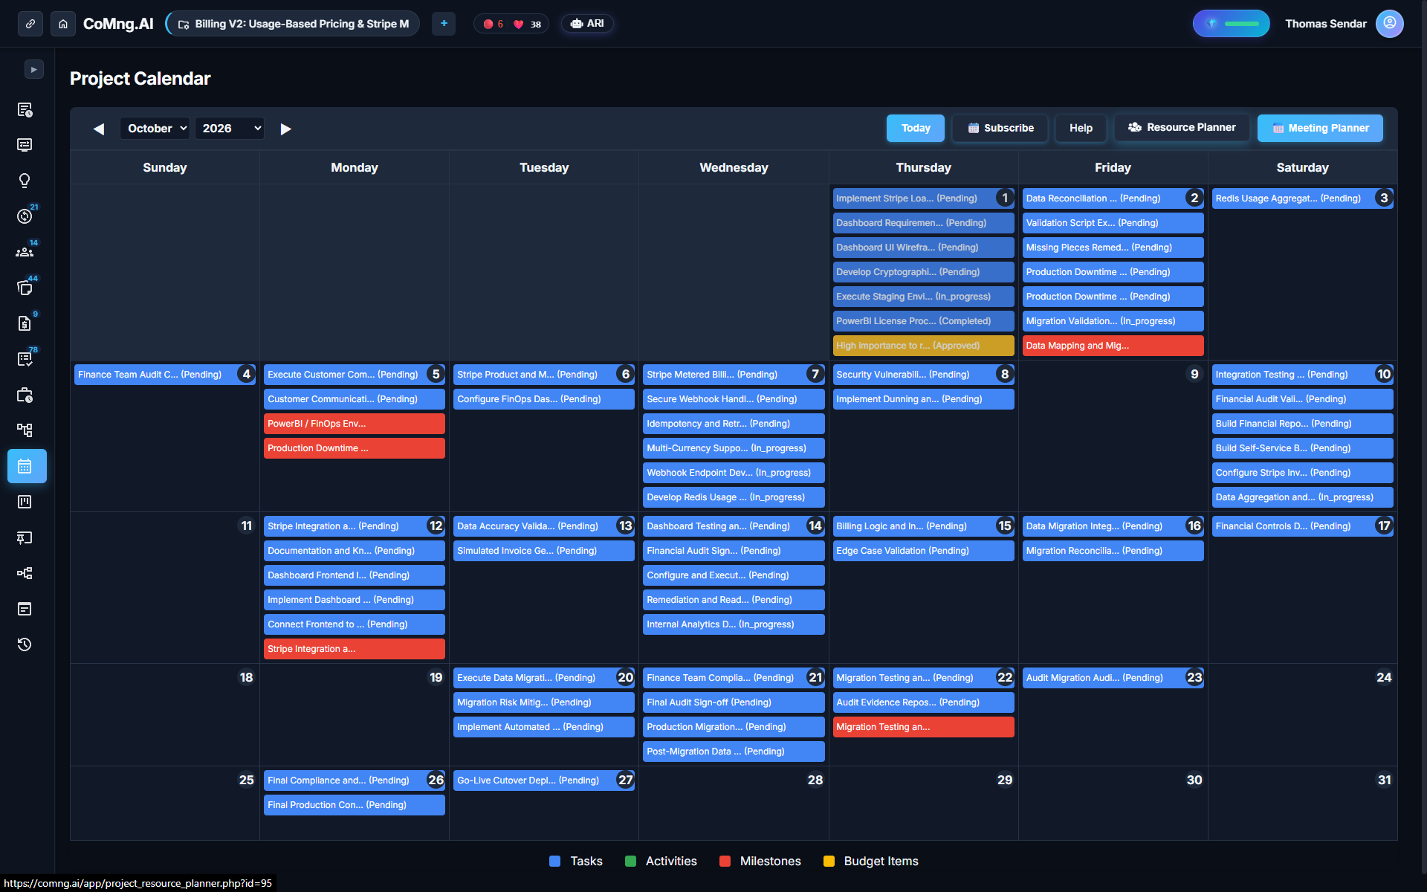Open the Billing V2 project selector

pyautogui.click(x=293, y=24)
